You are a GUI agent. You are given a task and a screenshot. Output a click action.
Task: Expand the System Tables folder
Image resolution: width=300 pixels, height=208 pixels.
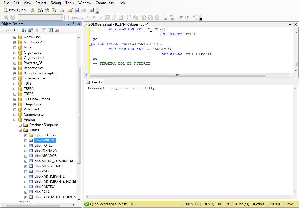[26, 135]
